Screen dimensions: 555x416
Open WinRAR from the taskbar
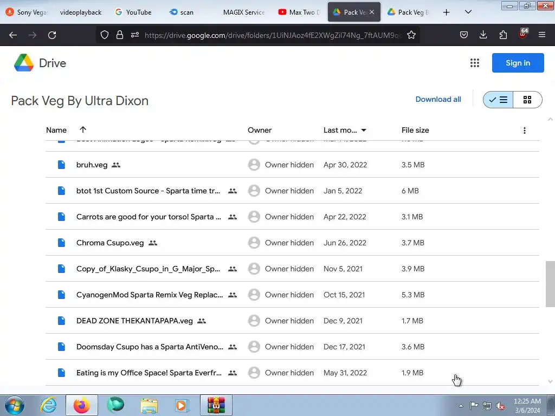pos(216,405)
